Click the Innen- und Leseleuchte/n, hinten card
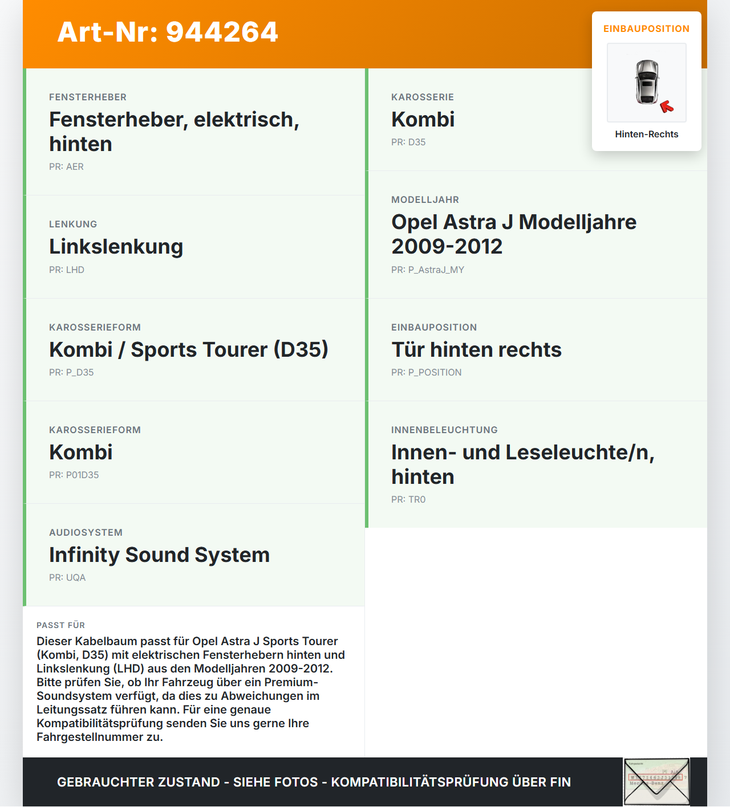Image resolution: width=730 pixels, height=807 pixels. coord(536,464)
